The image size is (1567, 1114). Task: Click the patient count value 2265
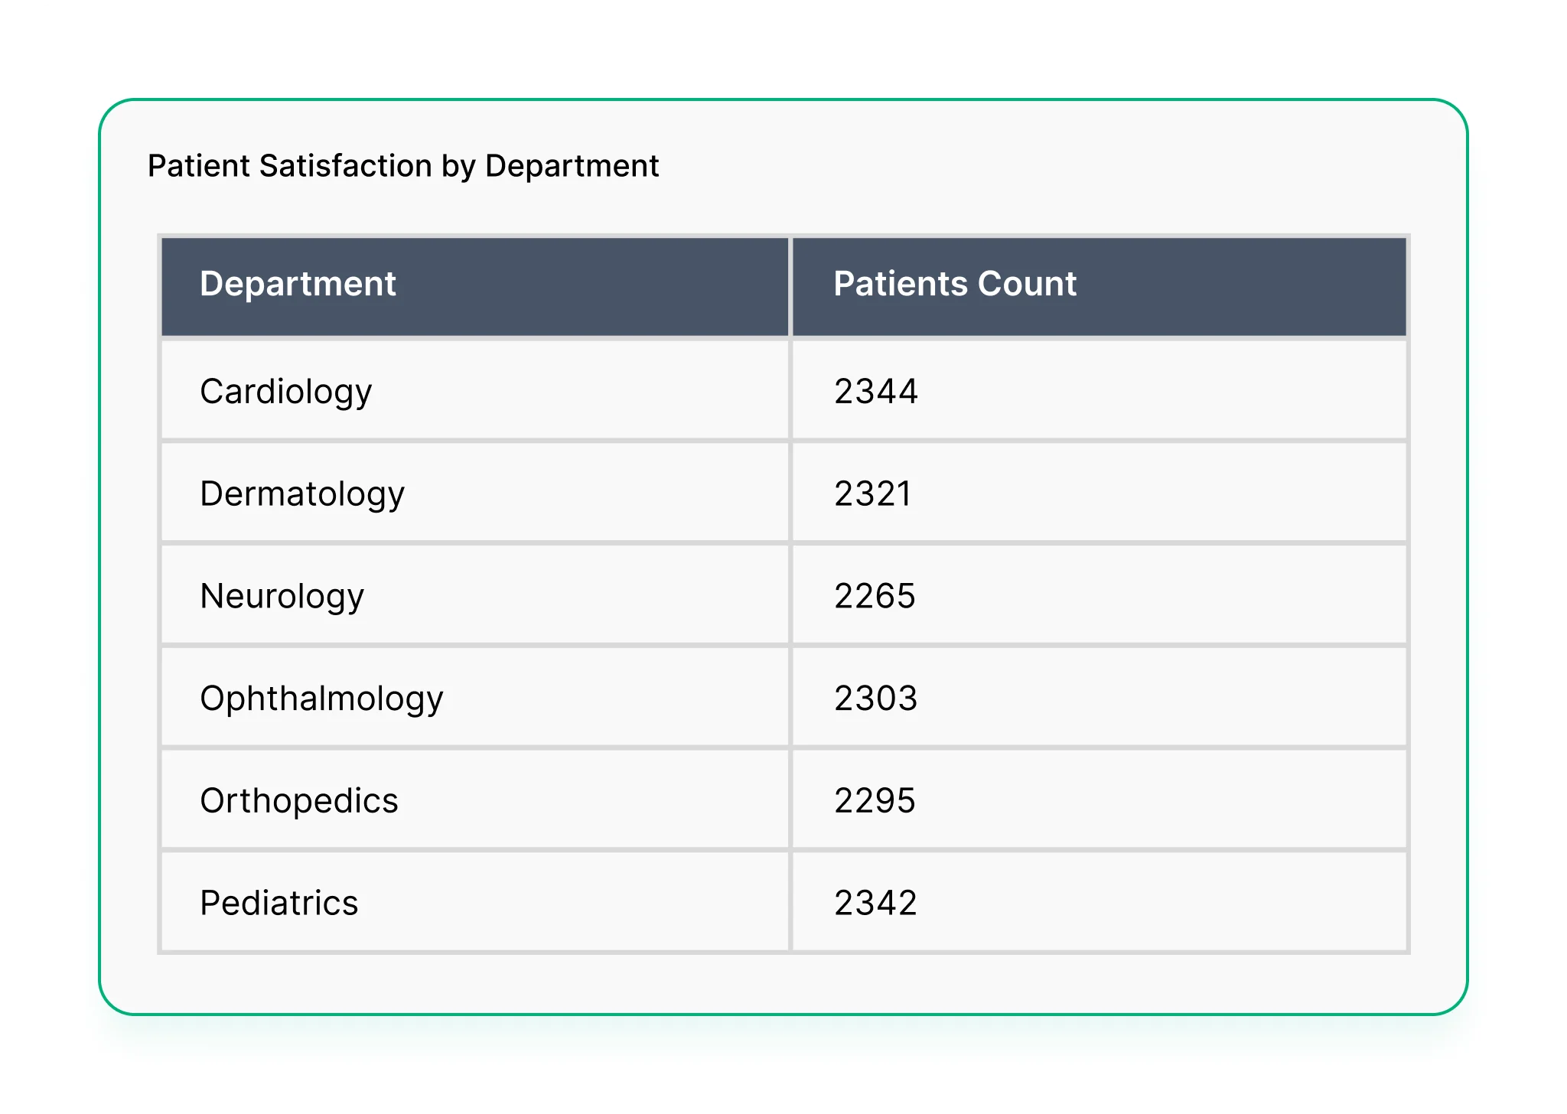[x=875, y=596]
